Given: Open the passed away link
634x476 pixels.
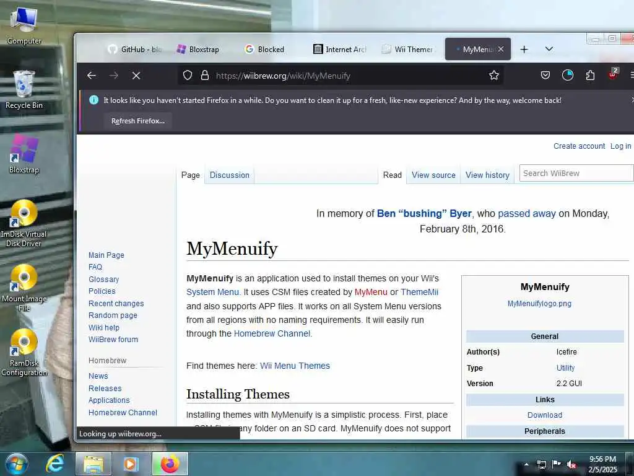Looking at the screenshot, I should pyautogui.click(x=526, y=213).
